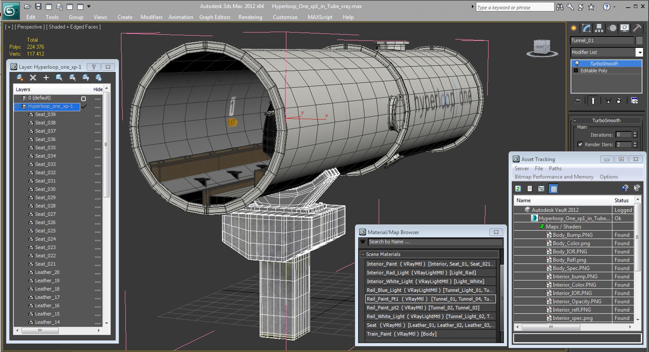649x352 pixels.
Task: Click the keyword search input field
Action: (515, 7)
